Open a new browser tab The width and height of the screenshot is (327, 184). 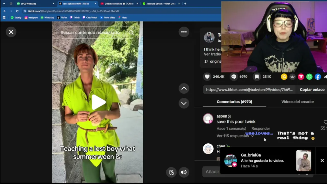(185, 4)
